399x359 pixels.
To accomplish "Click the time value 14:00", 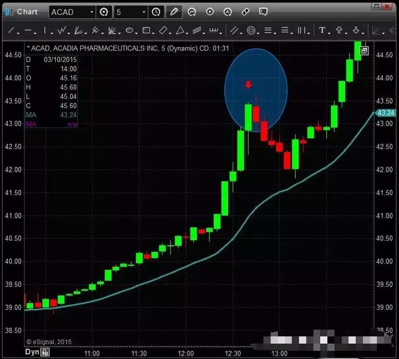I will tap(68, 69).
